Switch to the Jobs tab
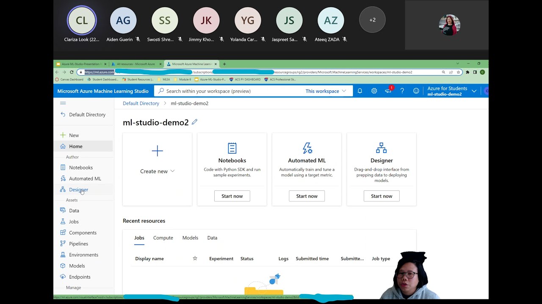The image size is (542, 304). point(139,238)
